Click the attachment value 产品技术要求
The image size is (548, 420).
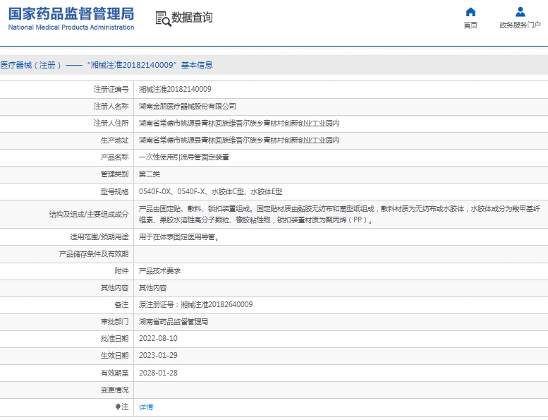(159, 271)
